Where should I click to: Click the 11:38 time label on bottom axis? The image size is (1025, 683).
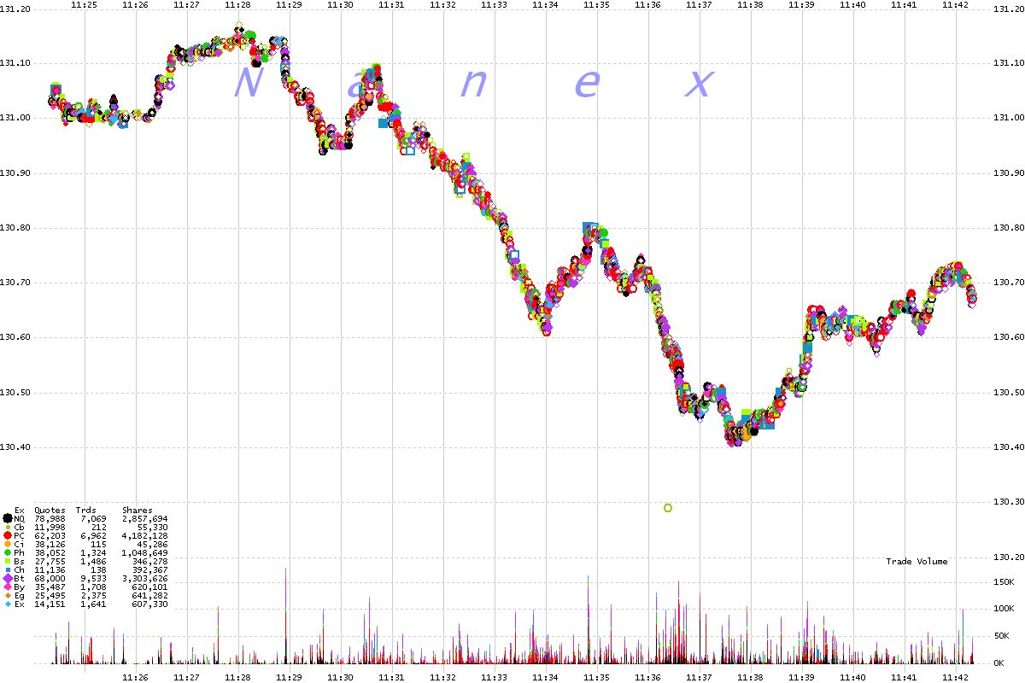point(750,677)
